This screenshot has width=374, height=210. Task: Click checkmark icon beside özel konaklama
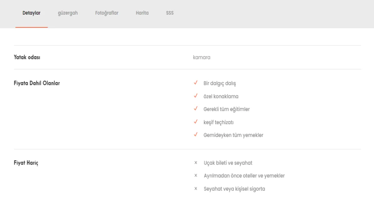tap(196, 96)
